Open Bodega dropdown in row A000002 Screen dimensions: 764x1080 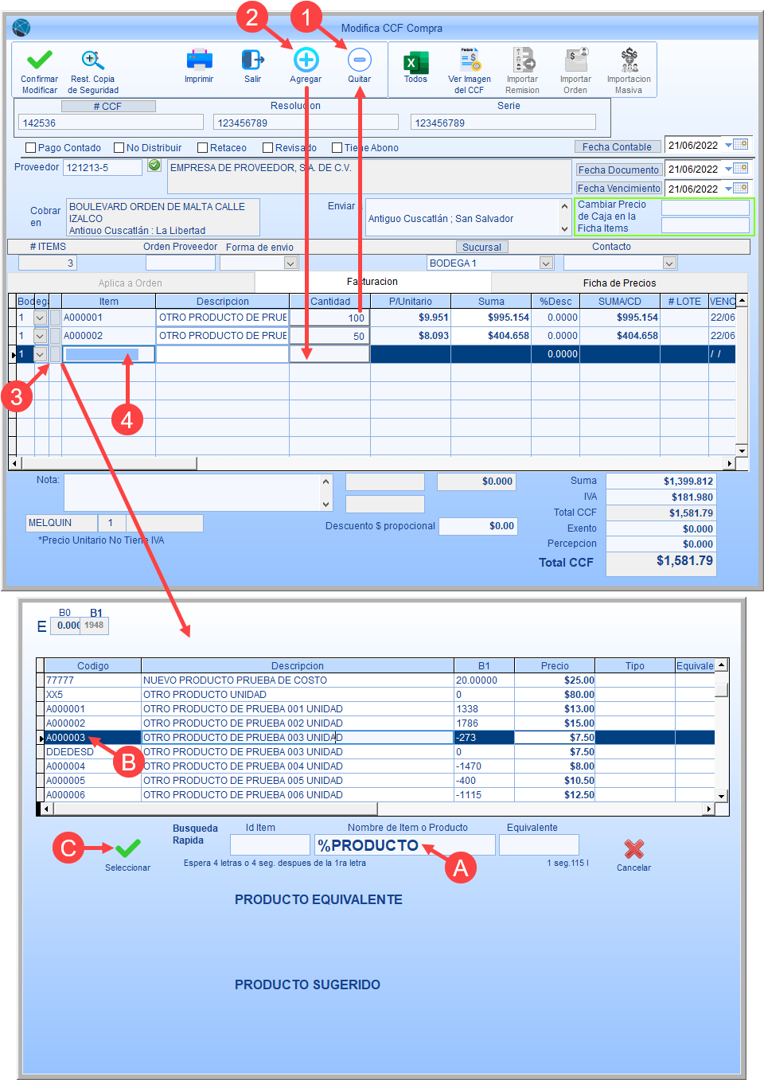41,336
